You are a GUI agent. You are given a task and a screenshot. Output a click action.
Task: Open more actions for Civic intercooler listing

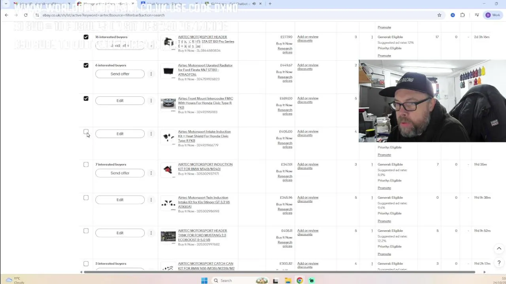151,101
